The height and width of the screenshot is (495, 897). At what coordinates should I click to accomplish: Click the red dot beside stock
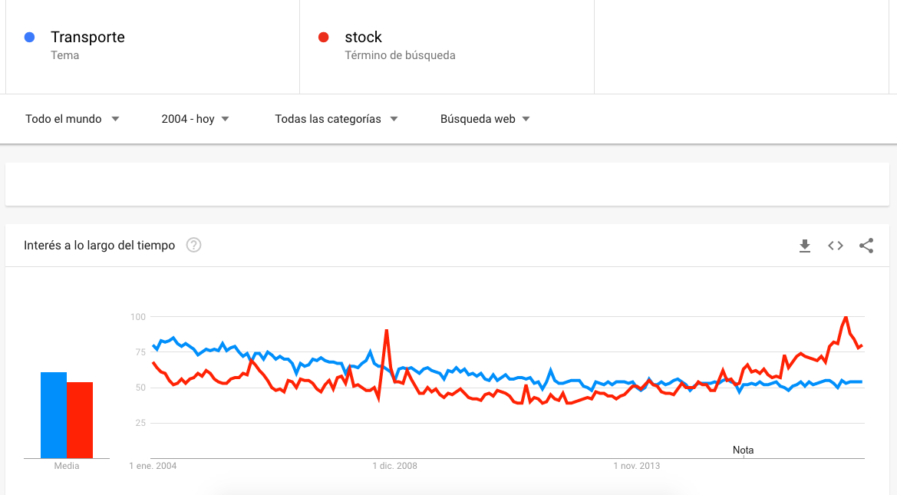[x=323, y=37]
